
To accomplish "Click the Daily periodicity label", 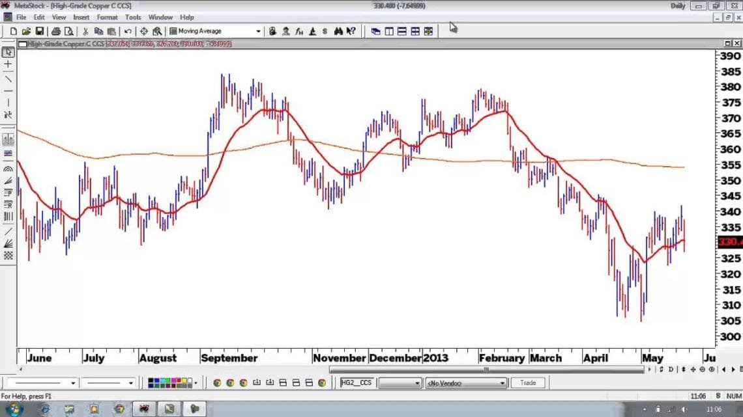I will [x=678, y=6].
